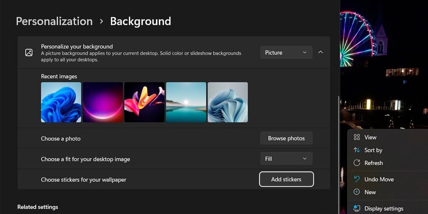
Task: Click the Display settings monitor icon
Action: 357,208
